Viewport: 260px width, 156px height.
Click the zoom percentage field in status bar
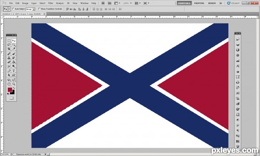(x=5, y=155)
